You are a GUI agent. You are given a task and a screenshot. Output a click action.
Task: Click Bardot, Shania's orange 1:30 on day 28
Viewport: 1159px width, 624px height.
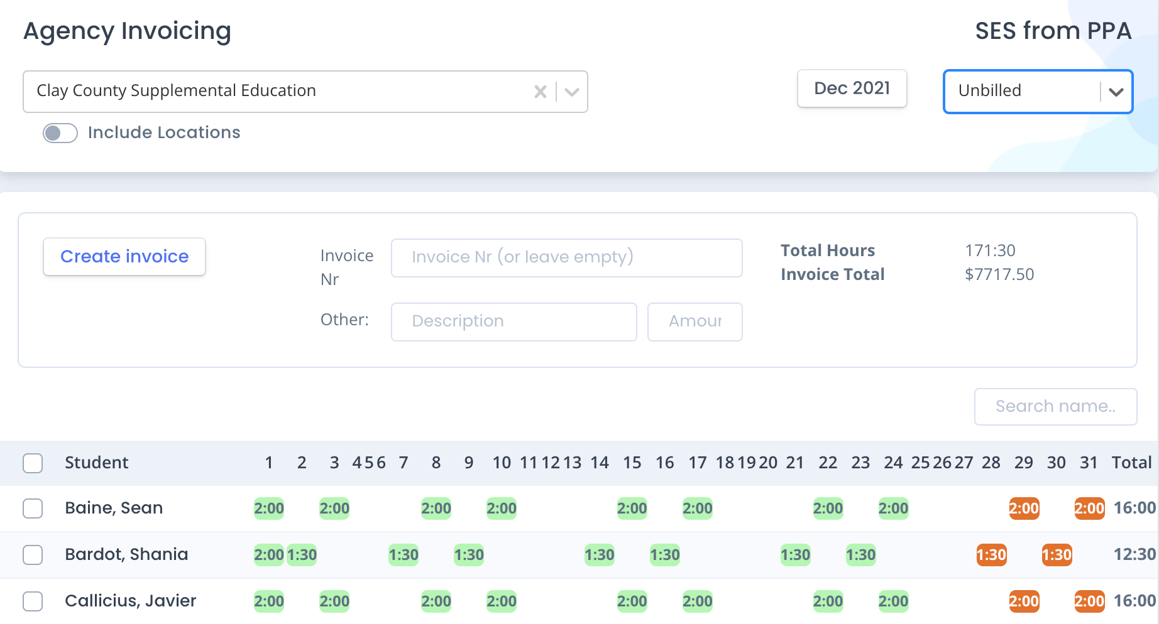click(991, 555)
